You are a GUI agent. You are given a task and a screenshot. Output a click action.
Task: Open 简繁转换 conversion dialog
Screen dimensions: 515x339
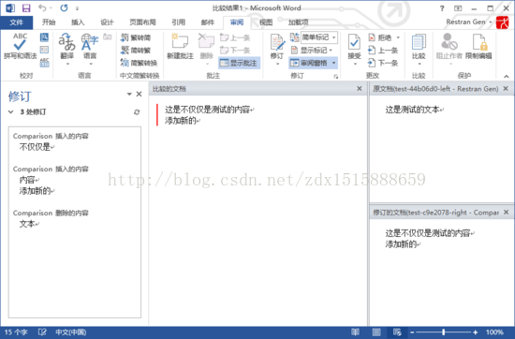coord(139,63)
